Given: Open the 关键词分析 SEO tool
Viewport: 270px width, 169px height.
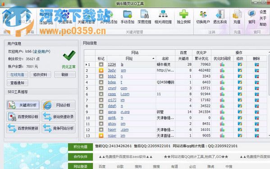Looking at the screenshot, I should pyautogui.click(x=23, y=105).
